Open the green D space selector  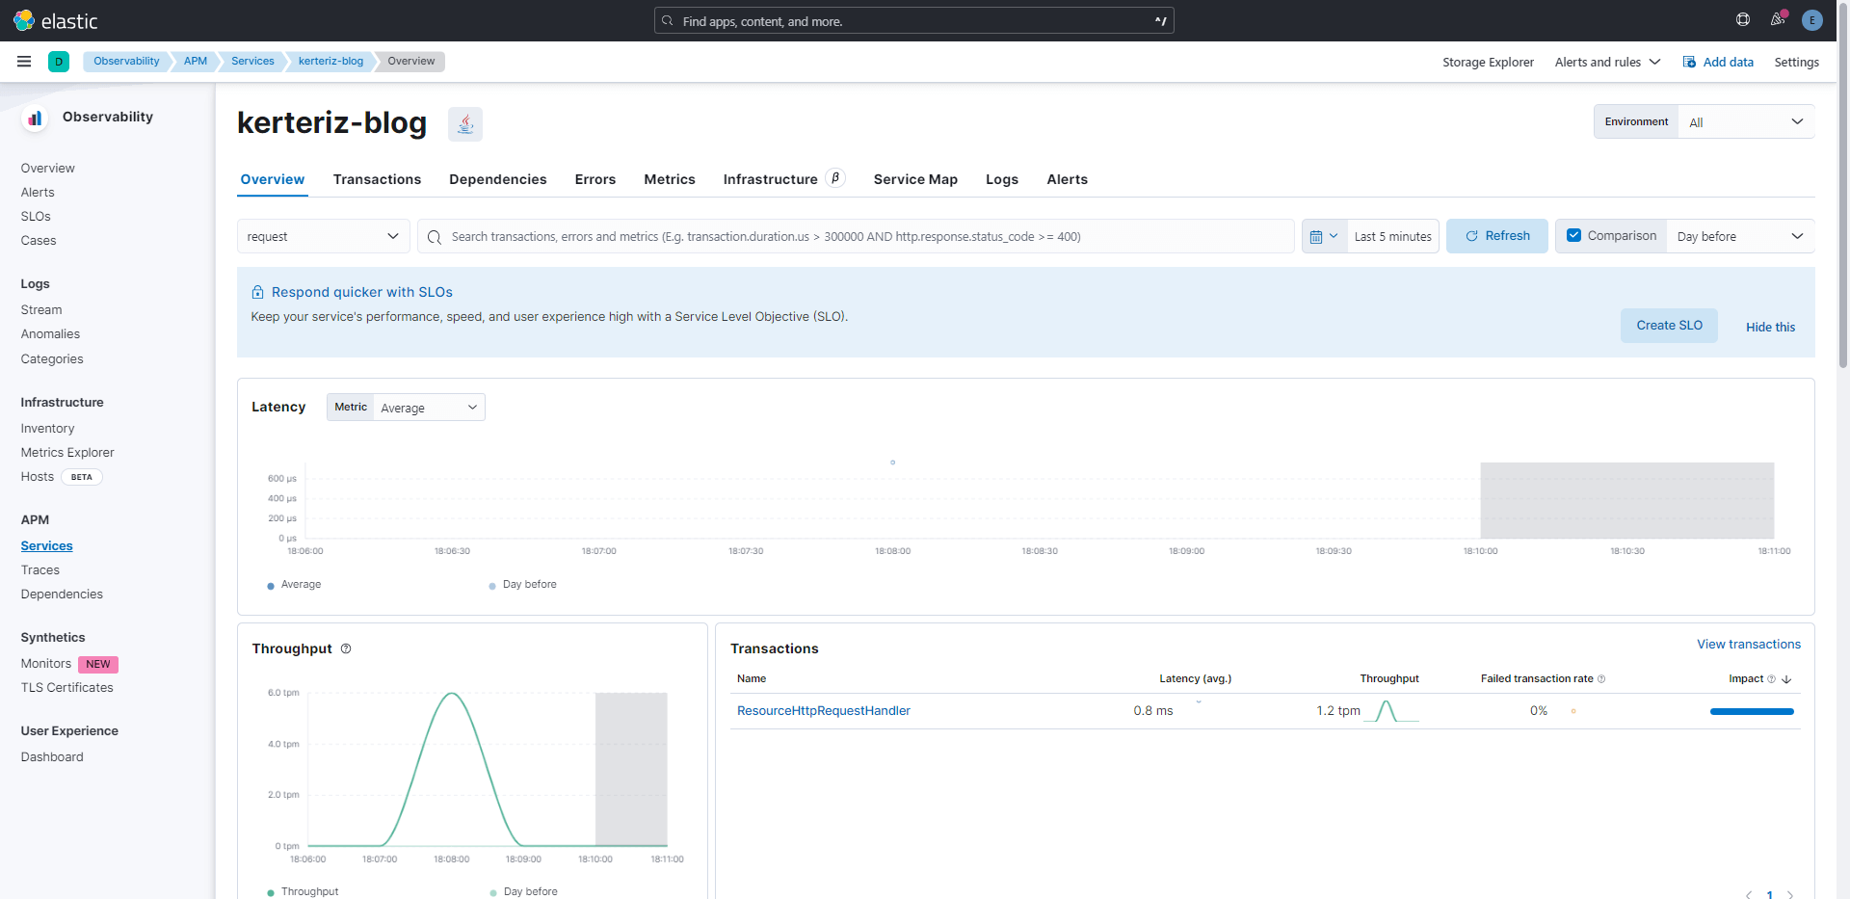coord(59,62)
